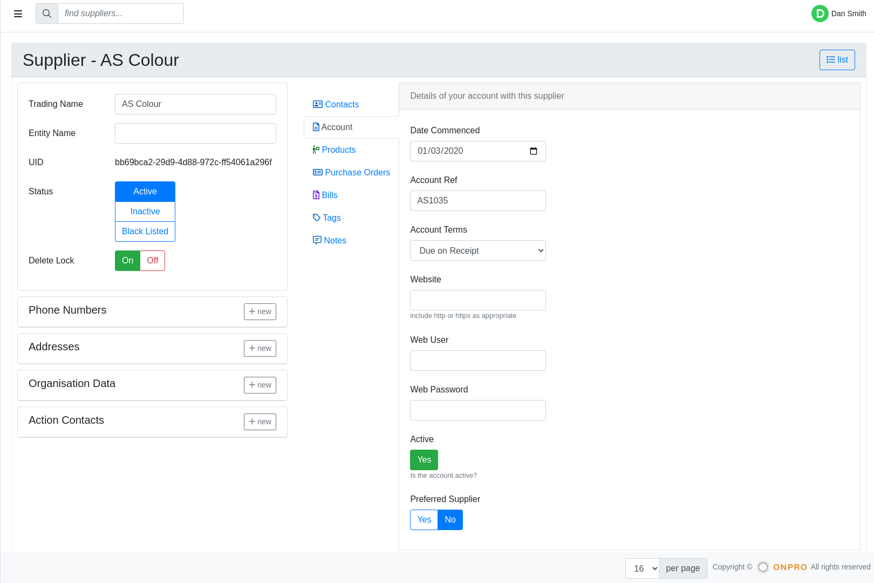This screenshot has width=874, height=583.
Task: Select Yes for Preferred Supplier
Action: [424, 520]
